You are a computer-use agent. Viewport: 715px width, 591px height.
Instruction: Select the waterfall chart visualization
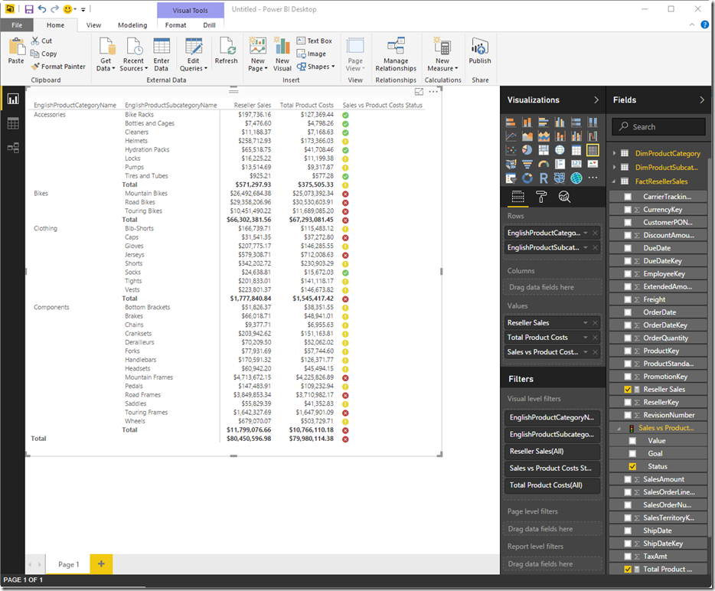point(593,136)
